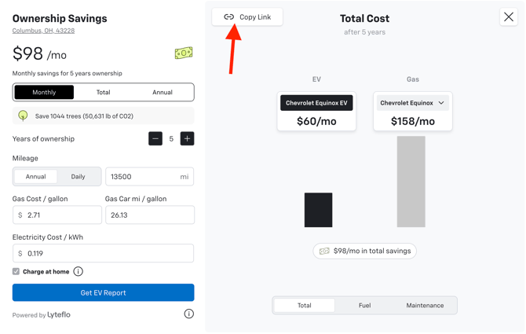Click the money bill icon
The image size is (526, 334).
pyautogui.click(x=184, y=53)
